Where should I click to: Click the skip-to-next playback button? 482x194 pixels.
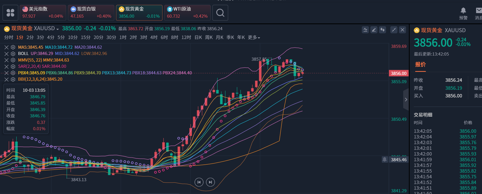point(210,182)
